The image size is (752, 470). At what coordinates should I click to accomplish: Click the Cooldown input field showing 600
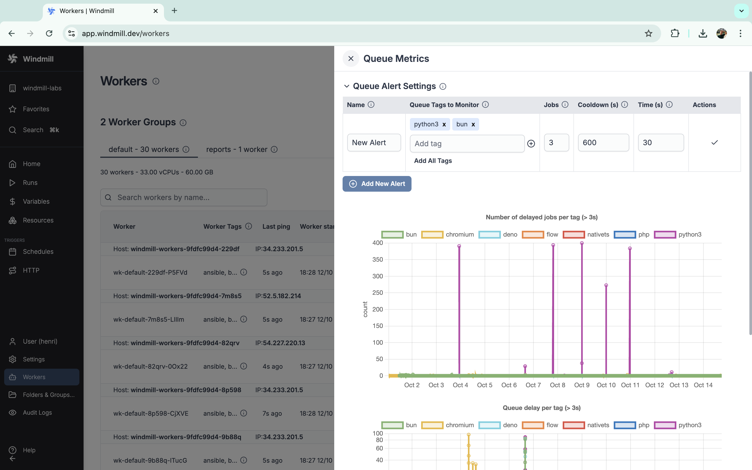pos(603,143)
